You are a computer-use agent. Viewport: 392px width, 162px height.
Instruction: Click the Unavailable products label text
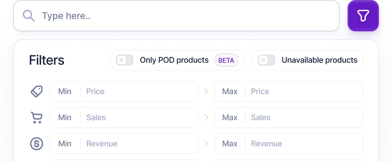point(319,60)
